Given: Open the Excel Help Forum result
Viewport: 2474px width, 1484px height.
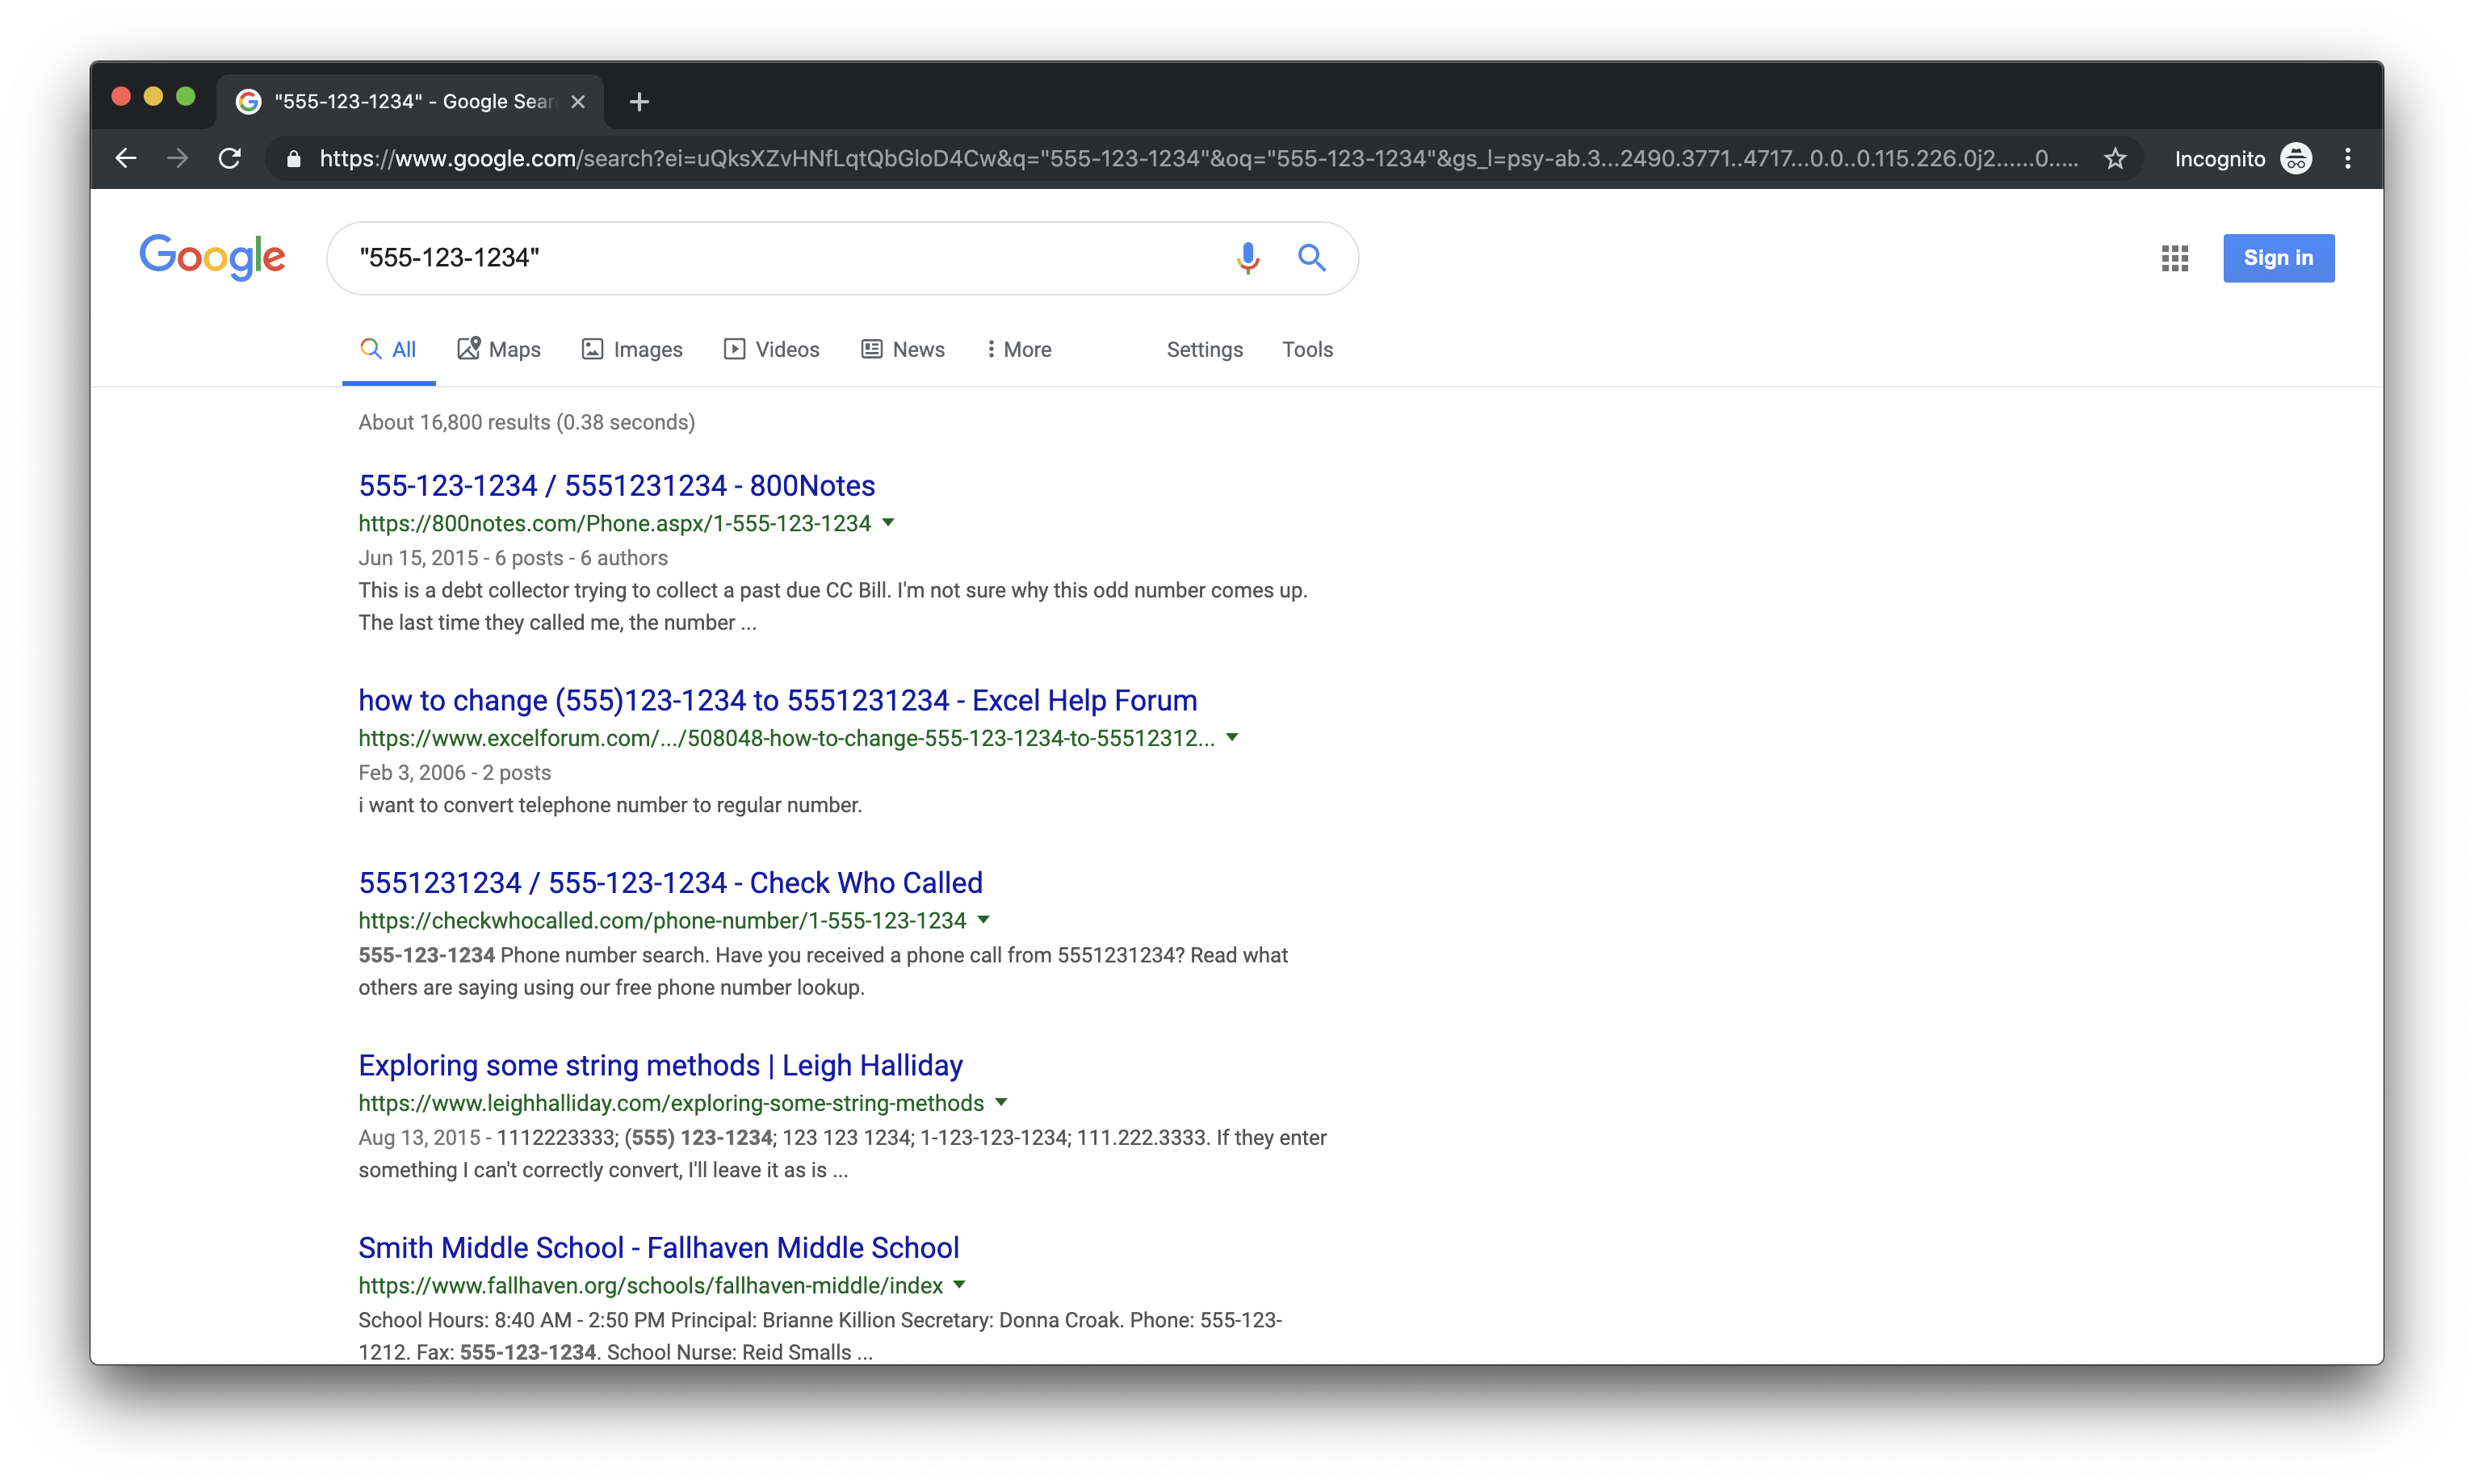Looking at the screenshot, I should 777,700.
